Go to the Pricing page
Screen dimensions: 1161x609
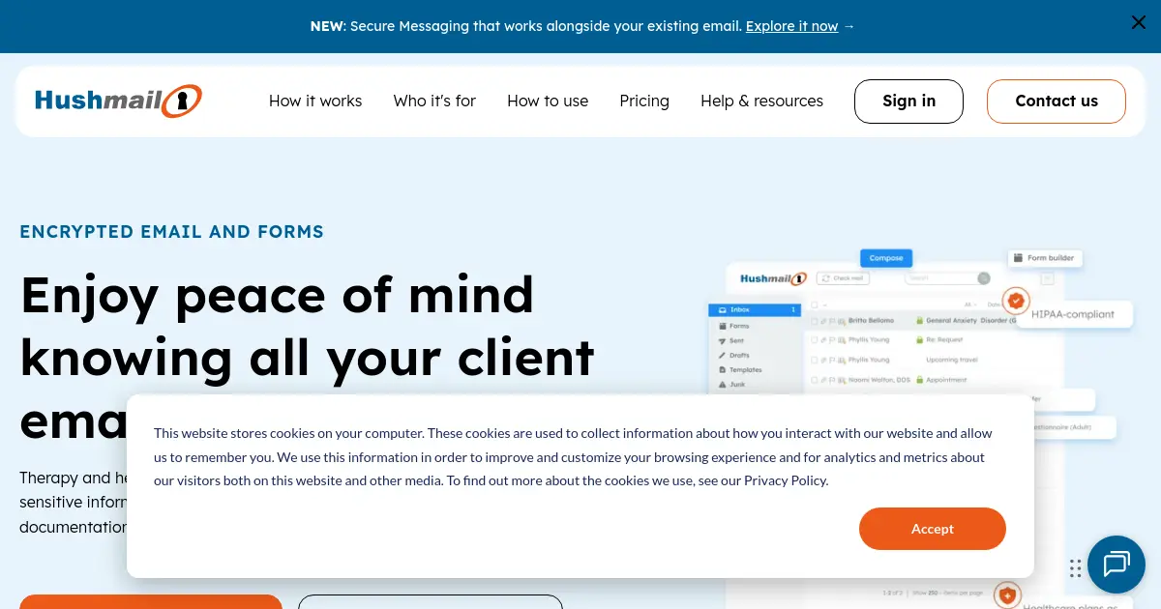[x=644, y=101]
